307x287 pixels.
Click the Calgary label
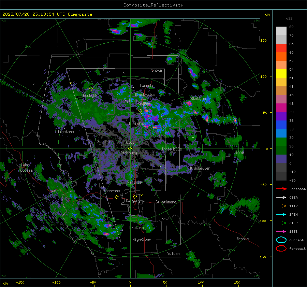[133, 201]
